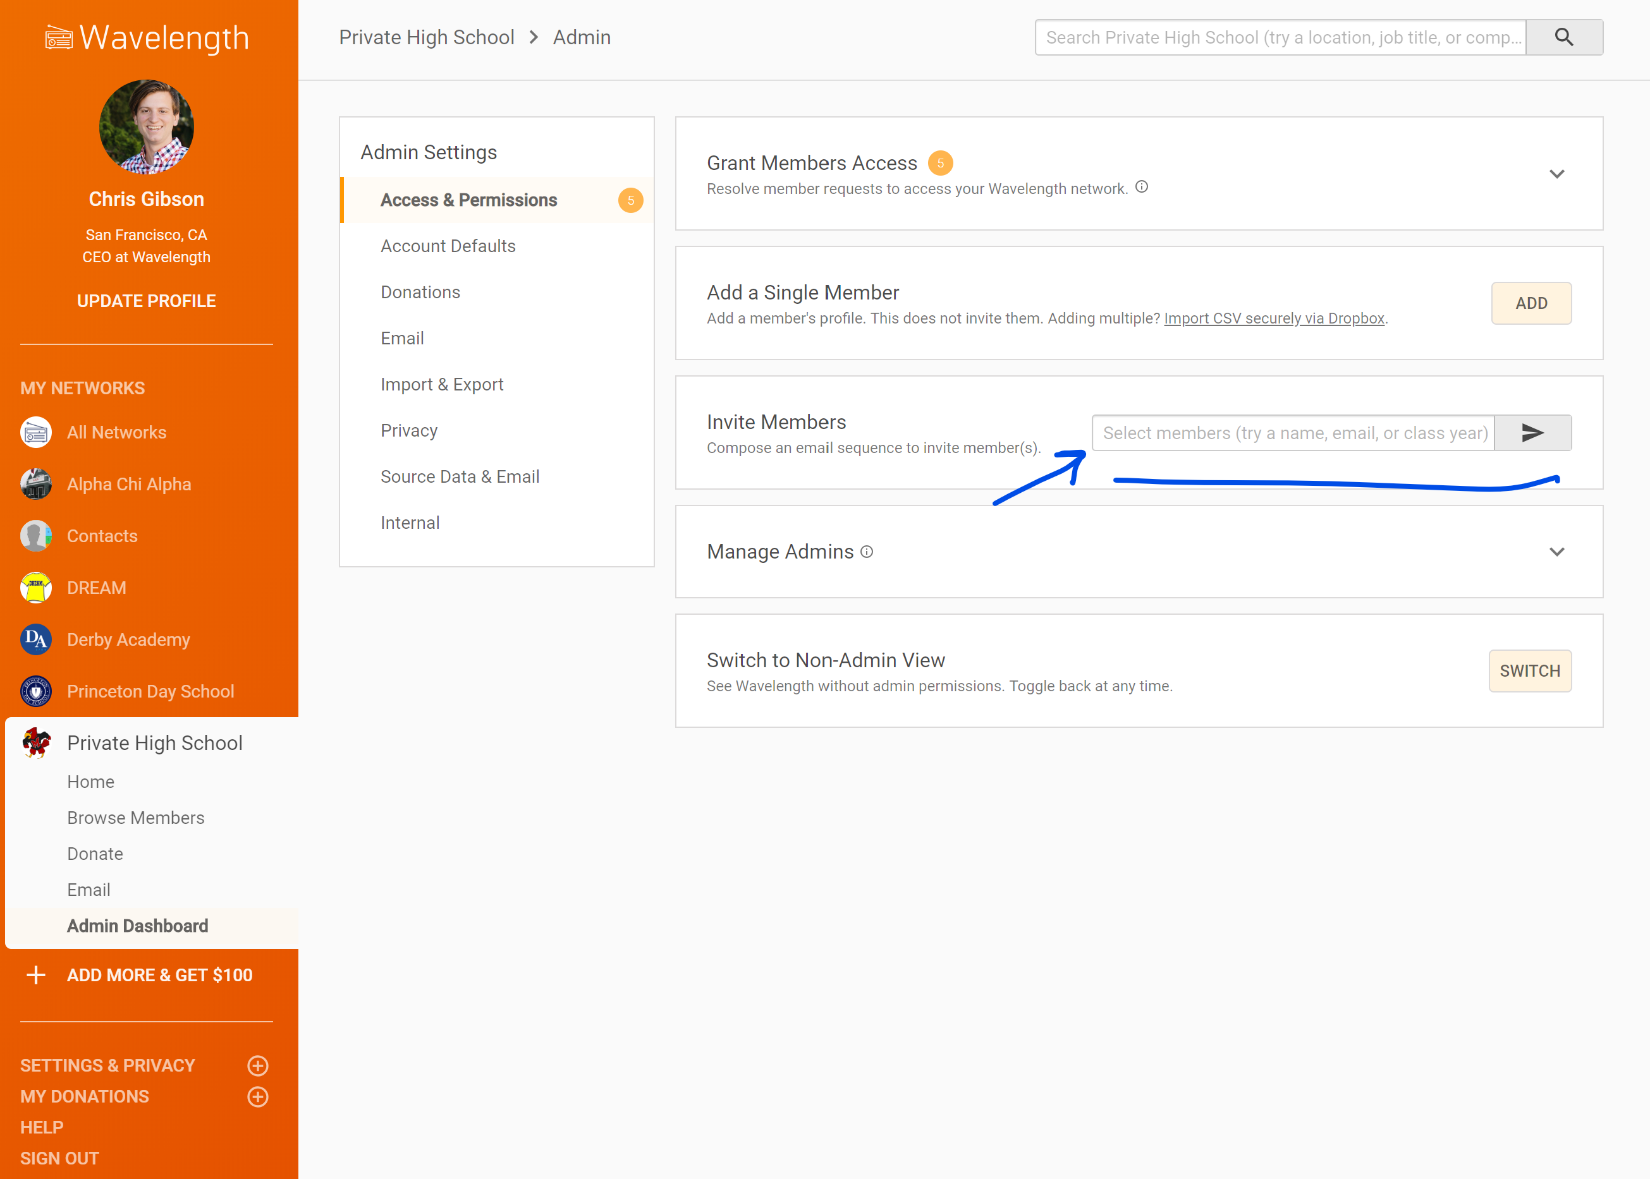This screenshot has width=1650, height=1179.
Task: Click the search magnifier icon
Action: [1563, 38]
